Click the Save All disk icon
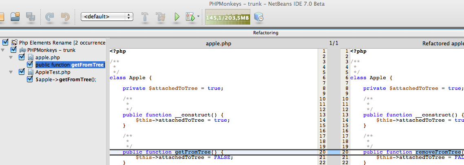464x165 pixels. (31, 17)
